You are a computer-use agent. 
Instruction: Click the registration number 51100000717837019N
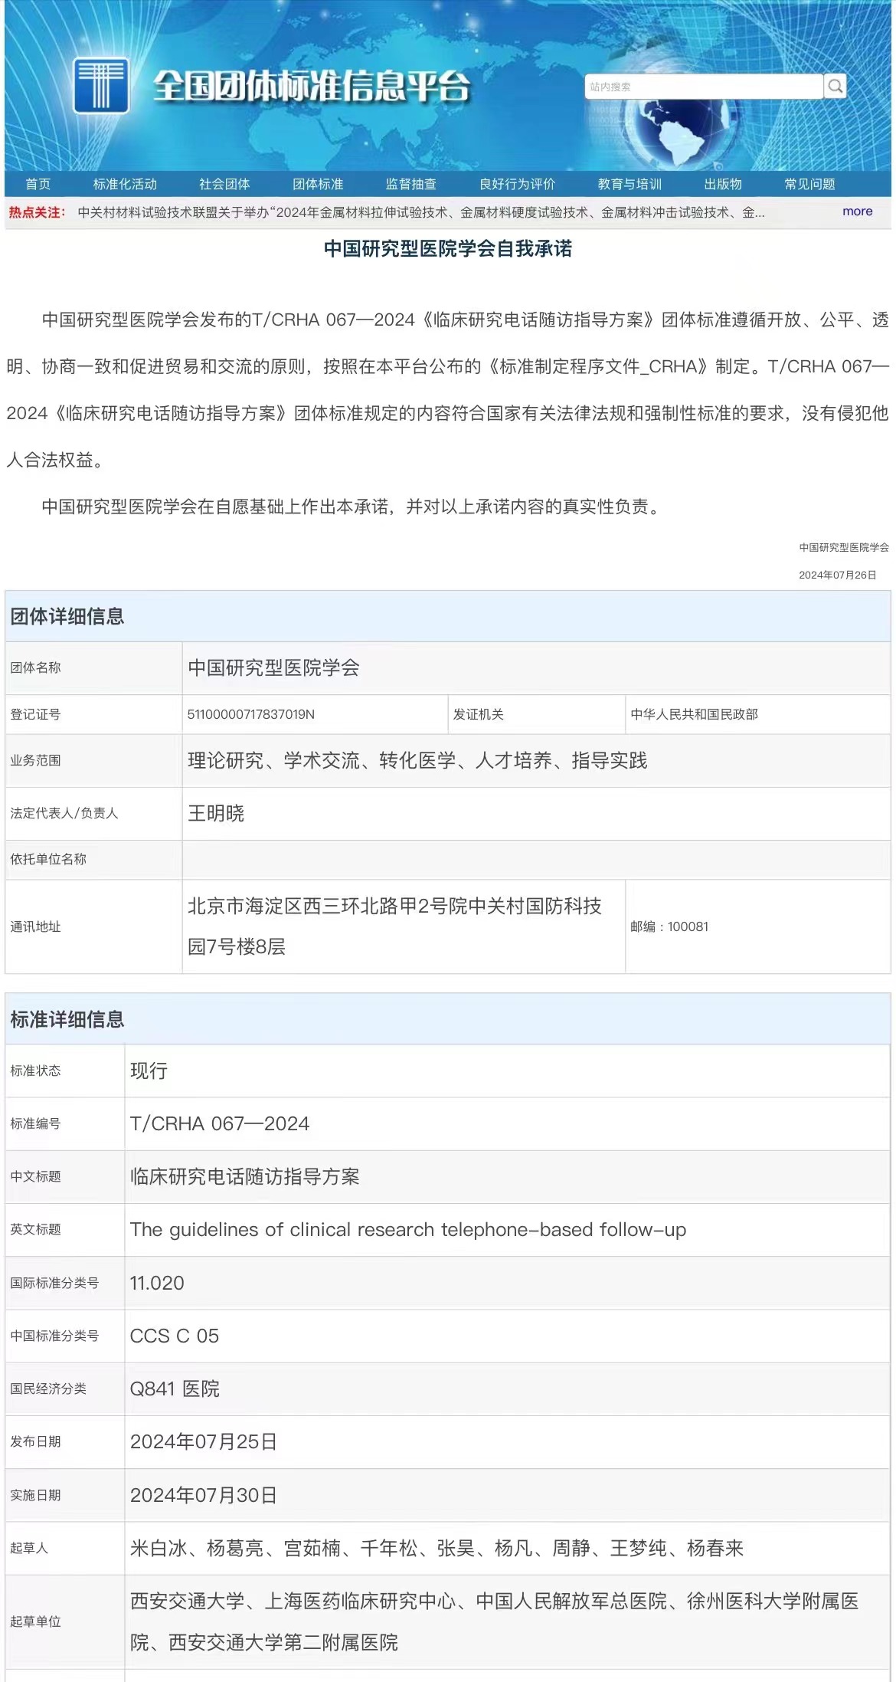251,714
